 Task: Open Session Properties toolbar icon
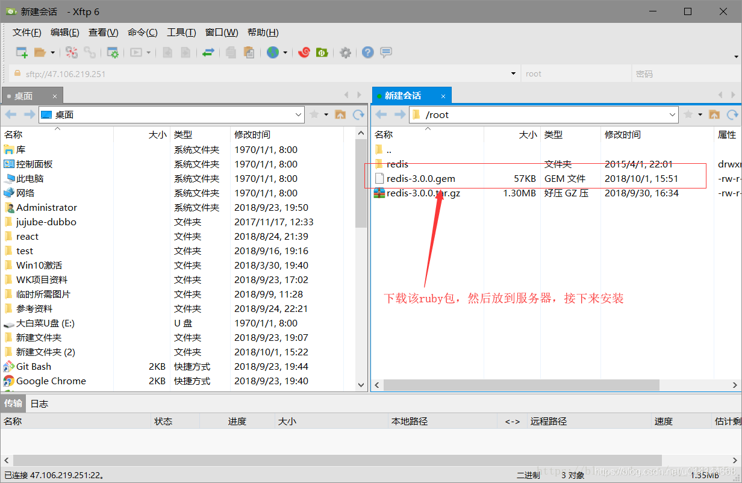tap(113, 52)
